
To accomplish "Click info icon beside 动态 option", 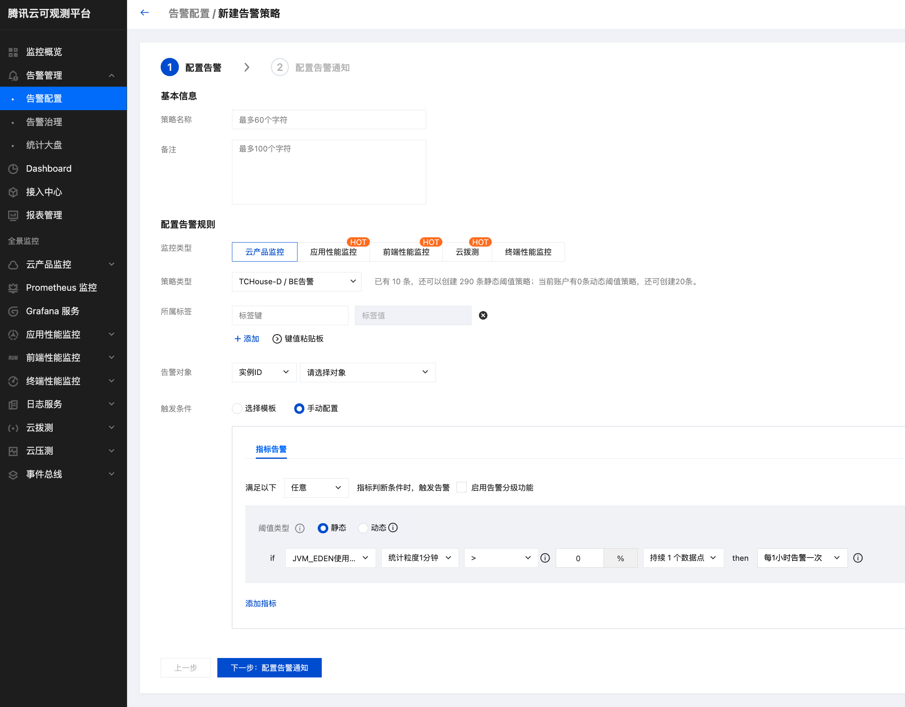I will point(393,528).
